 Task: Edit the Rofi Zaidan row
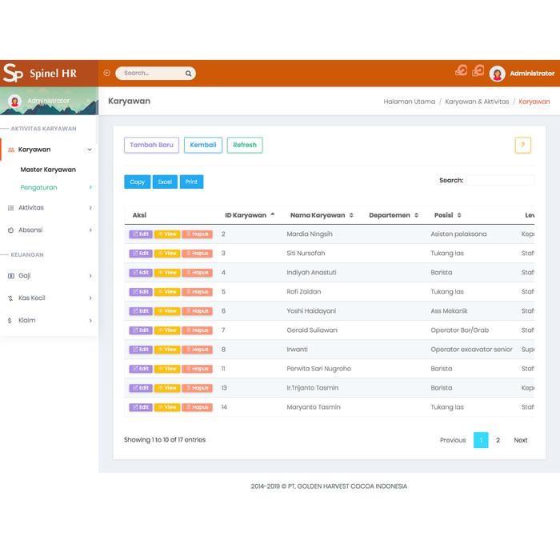coord(141,292)
